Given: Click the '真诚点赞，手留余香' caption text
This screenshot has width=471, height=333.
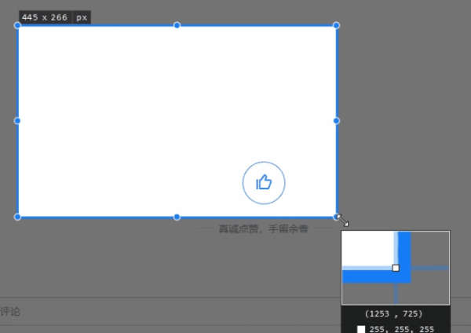Looking at the screenshot, I should coord(264,229).
